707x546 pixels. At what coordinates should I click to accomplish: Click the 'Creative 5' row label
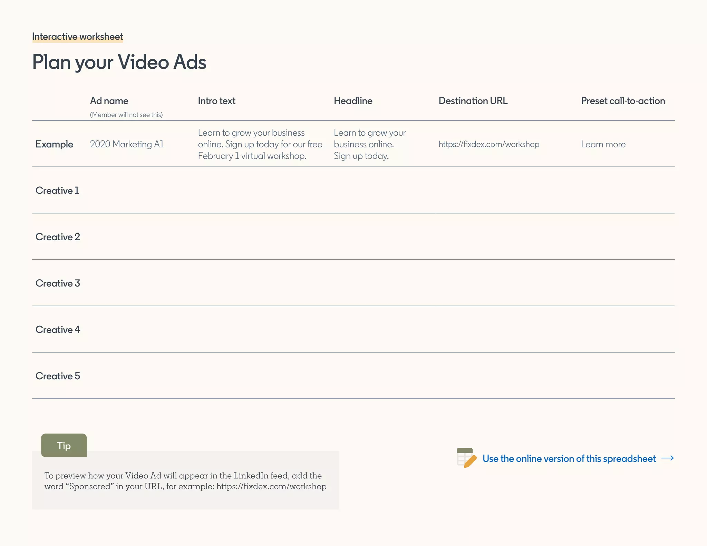58,376
